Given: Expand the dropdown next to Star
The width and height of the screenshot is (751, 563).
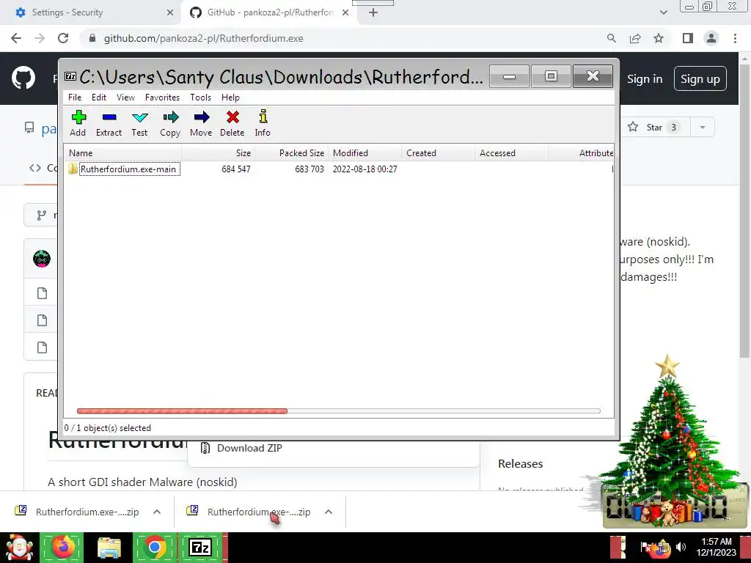Looking at the screenshot, I should [703, 128].
